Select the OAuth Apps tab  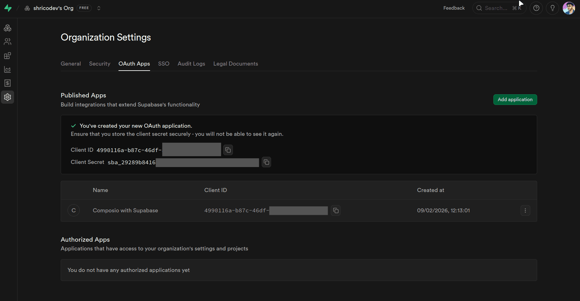pos(134,64)
